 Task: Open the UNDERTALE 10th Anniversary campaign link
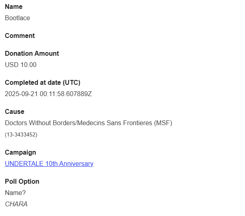pos(49,164)
